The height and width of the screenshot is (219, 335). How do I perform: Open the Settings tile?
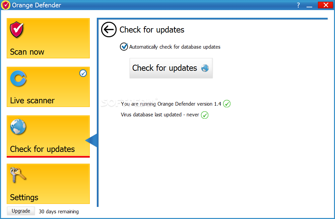tap(48, 184)
